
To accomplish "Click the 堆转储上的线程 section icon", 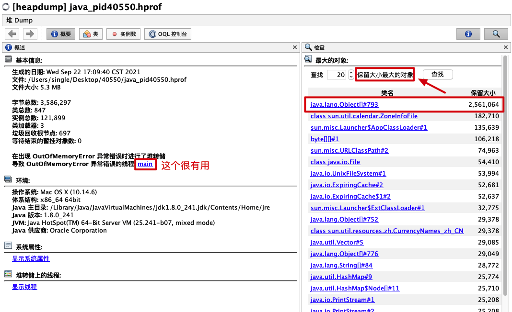I will (9, 274).
